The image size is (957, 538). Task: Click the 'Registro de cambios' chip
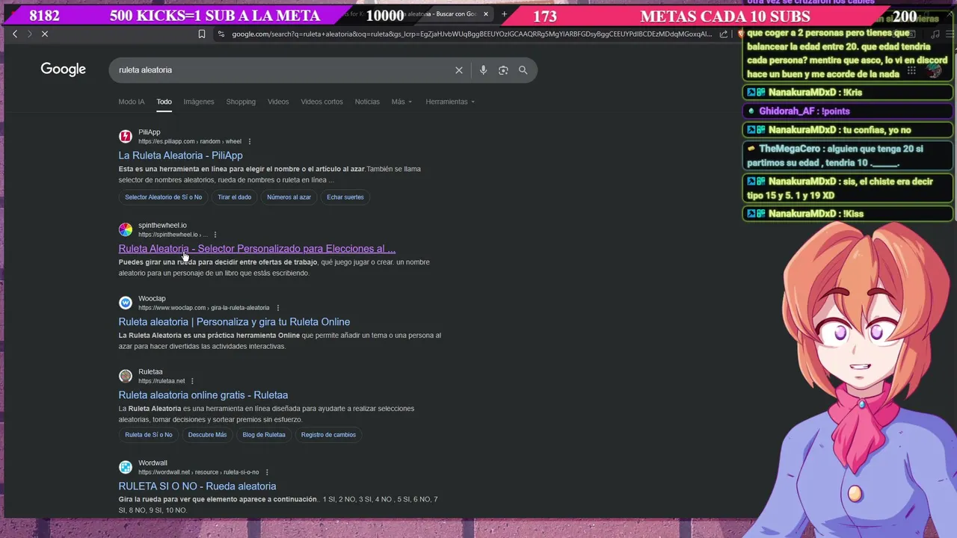(x=328, y=435)
